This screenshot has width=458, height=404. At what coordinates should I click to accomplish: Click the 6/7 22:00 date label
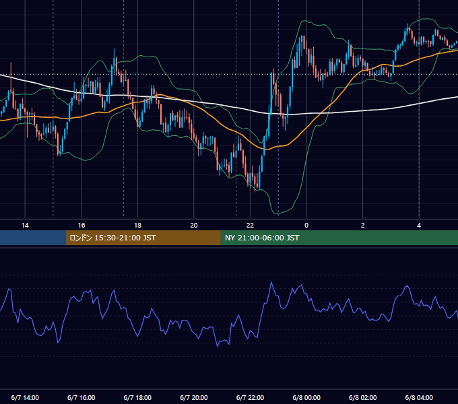[250, 397]
